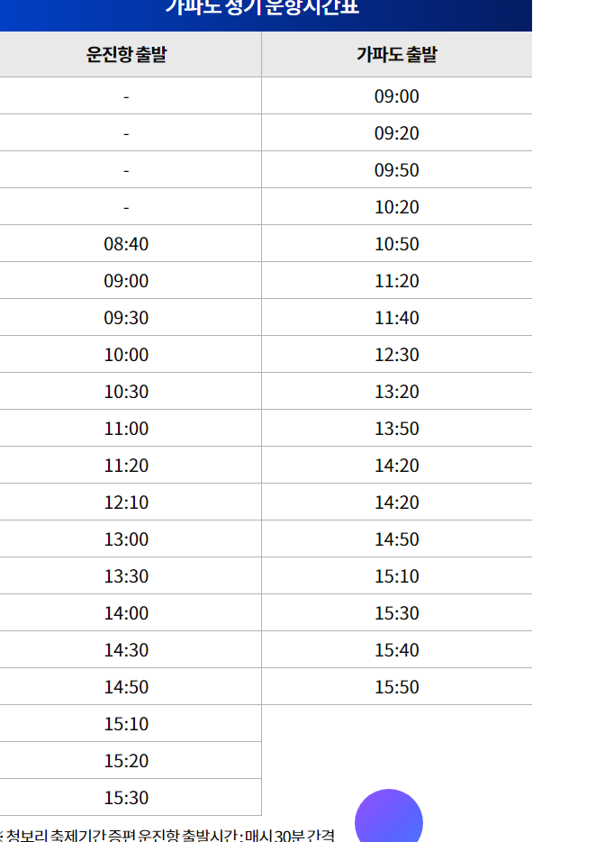Screen dimensions: 605x842
Task: Click the 가파도 정기 운항시간표 title banner
Action: pos(262,9)
